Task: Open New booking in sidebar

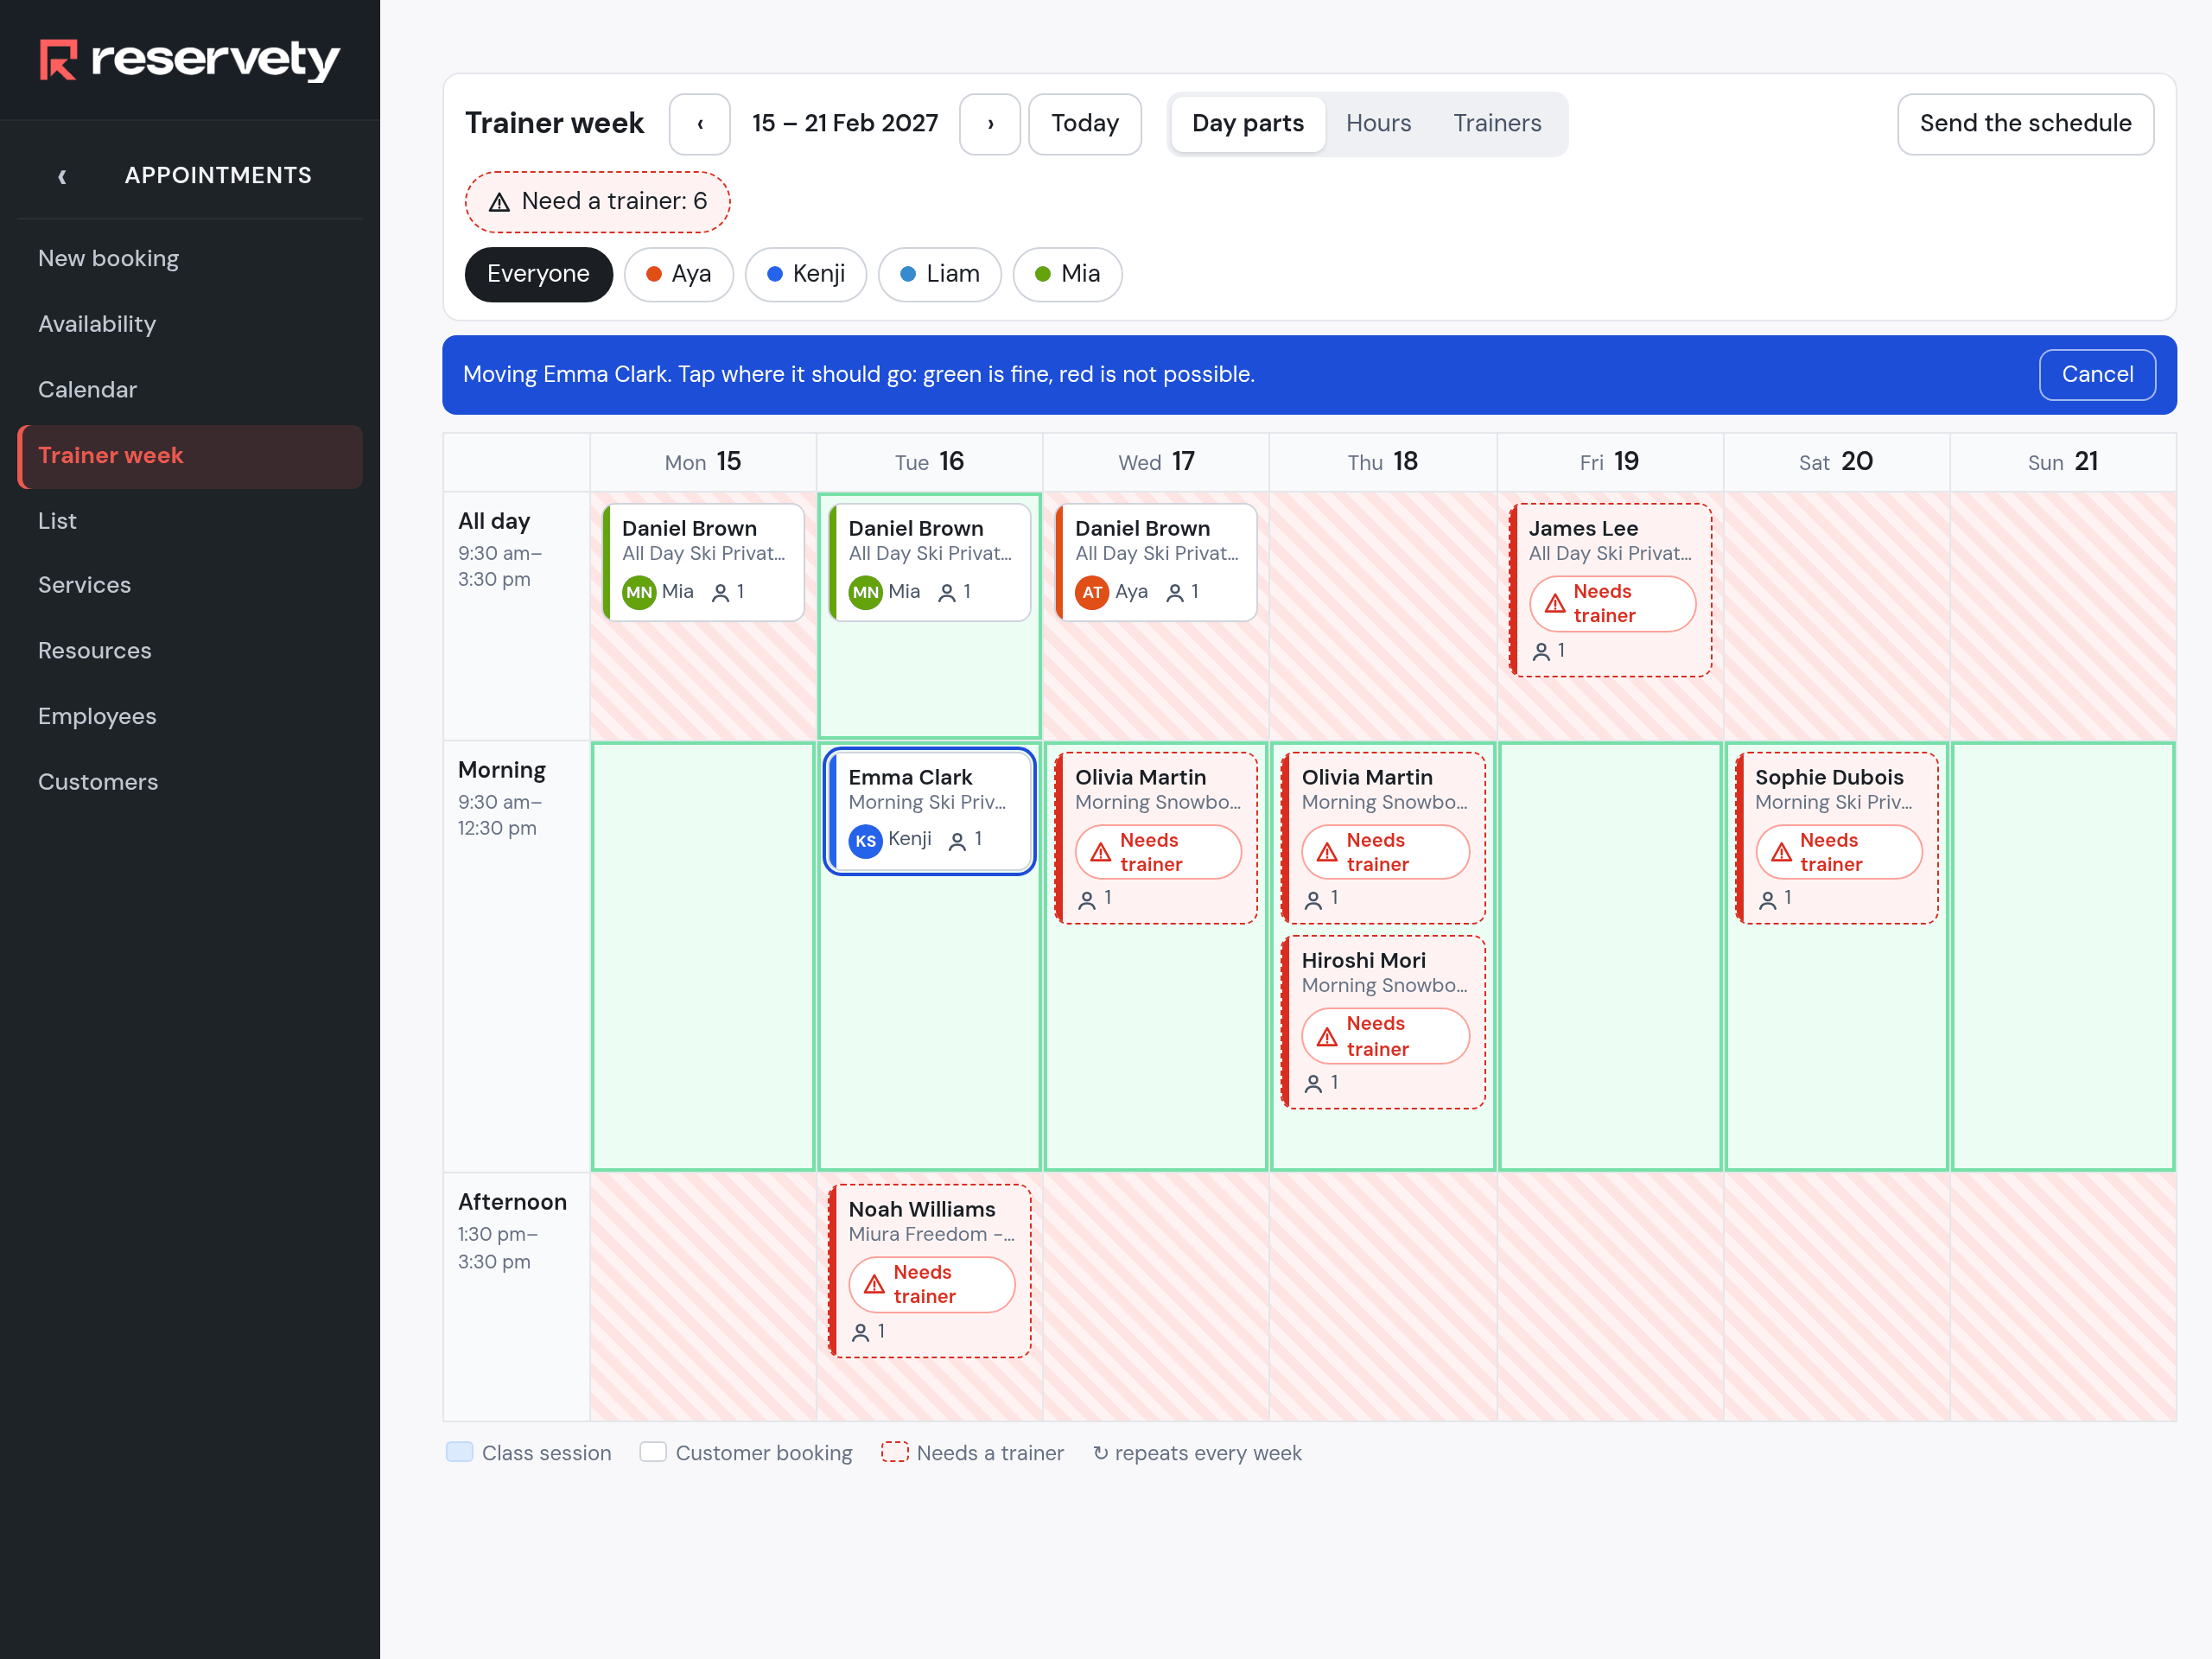Action: pyautogui.click(x=190, y=258)
